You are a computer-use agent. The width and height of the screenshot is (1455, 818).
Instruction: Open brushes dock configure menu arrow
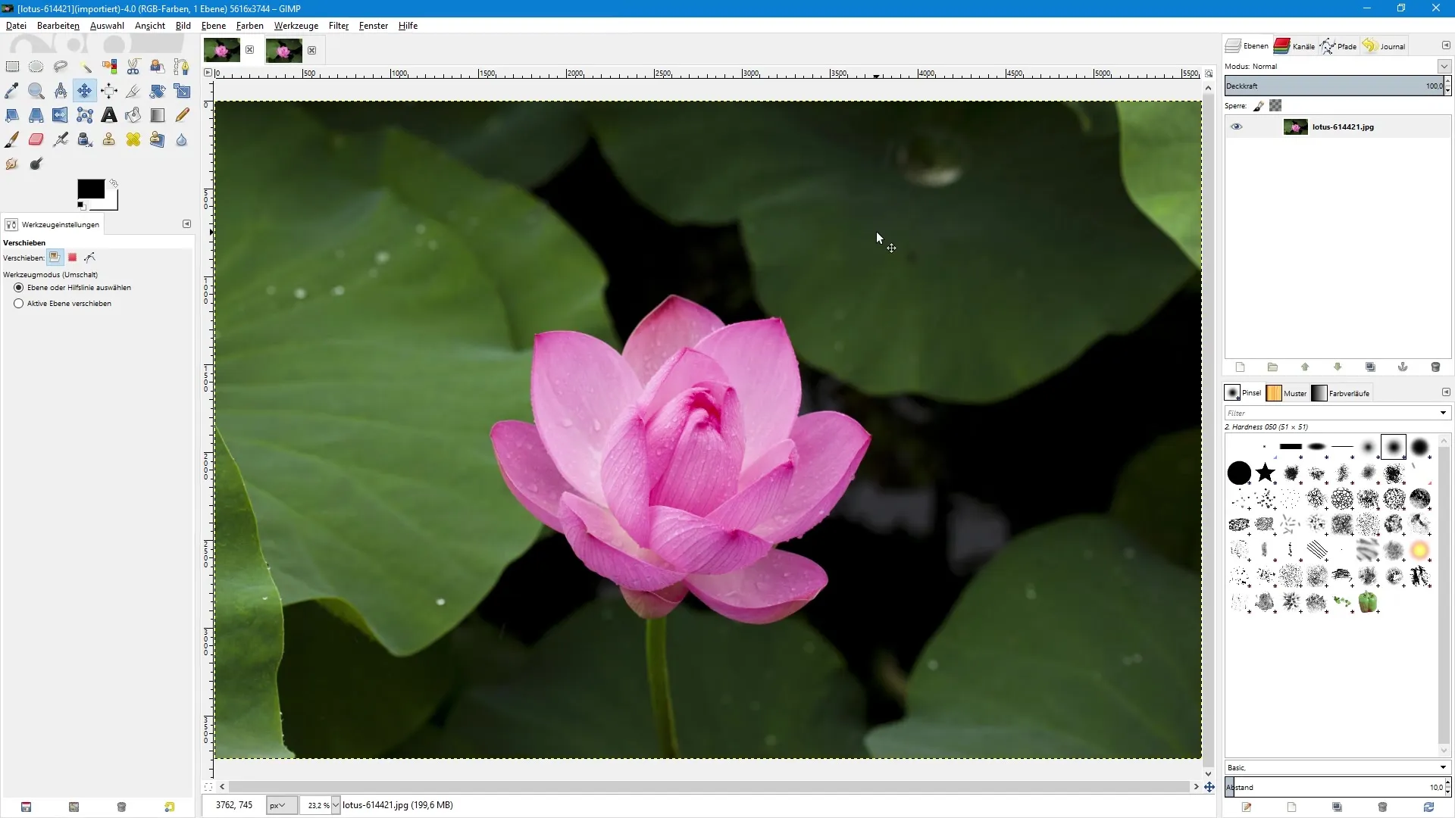[1446, 392]
